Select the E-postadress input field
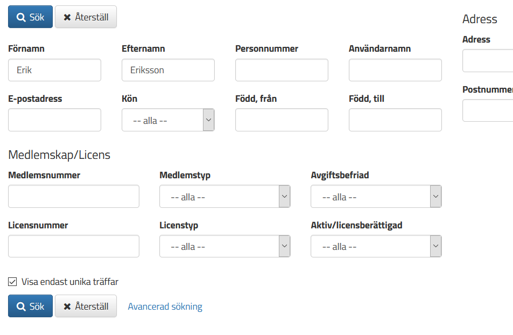513x335 pixels. click(x=54, y=120)
